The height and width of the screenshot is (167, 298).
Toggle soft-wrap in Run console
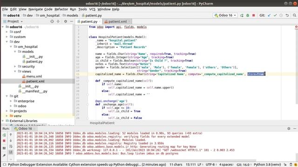pos(11,147)
